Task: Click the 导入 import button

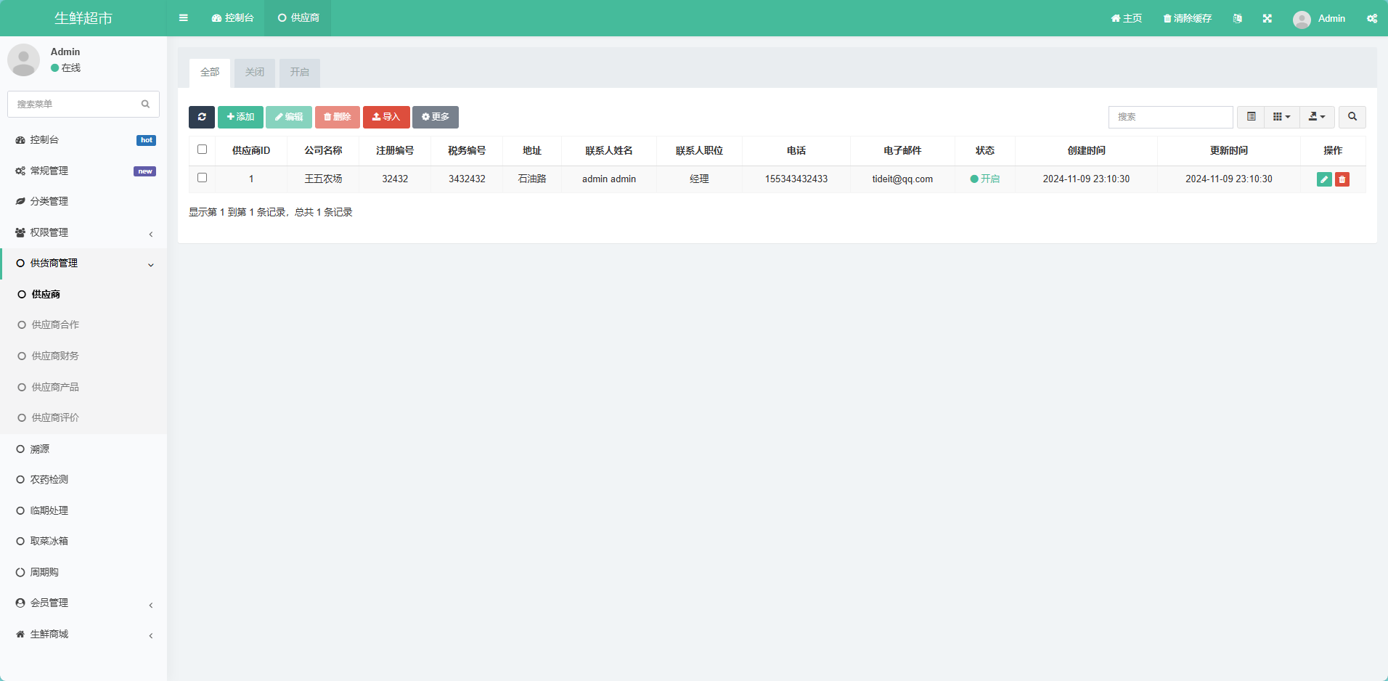Action: (386, 117)
